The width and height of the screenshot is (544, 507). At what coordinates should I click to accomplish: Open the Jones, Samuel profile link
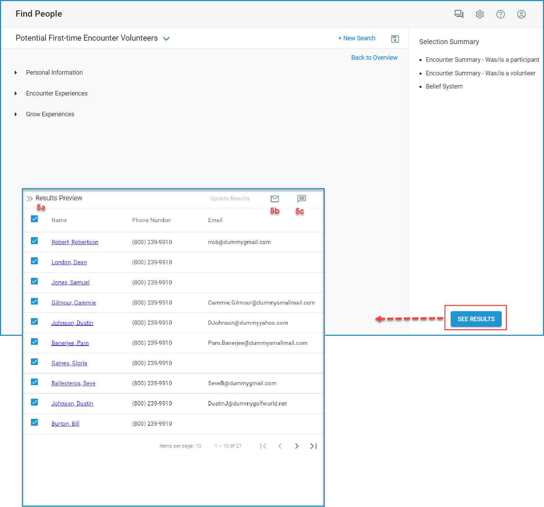coord(70,282)
